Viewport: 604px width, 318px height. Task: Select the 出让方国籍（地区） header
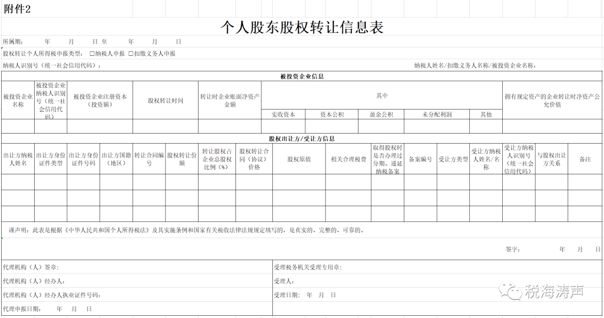pos(116,159)
